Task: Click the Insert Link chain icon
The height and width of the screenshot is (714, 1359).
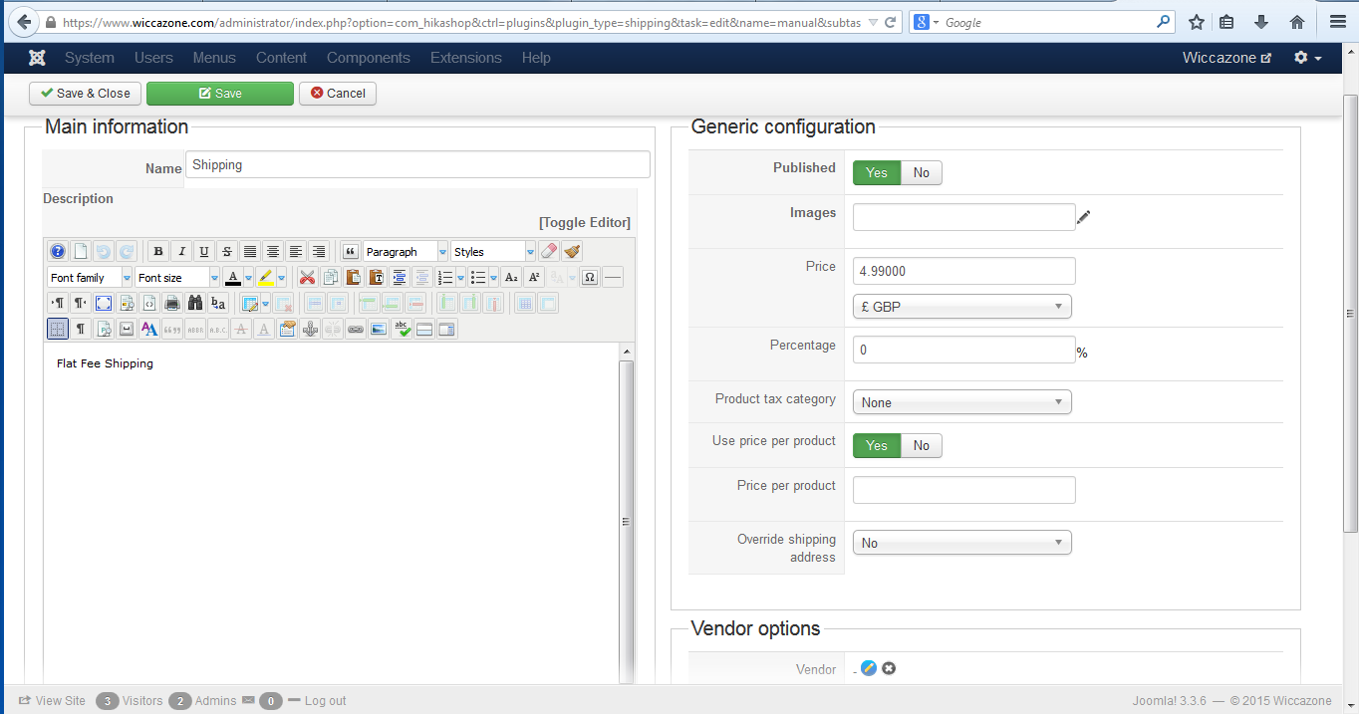Action: 356,329
